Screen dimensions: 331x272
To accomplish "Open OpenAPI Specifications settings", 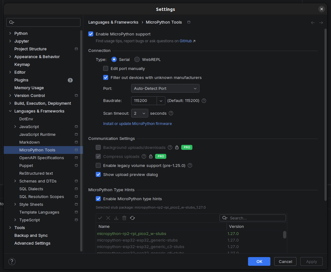I will point(42,158).
